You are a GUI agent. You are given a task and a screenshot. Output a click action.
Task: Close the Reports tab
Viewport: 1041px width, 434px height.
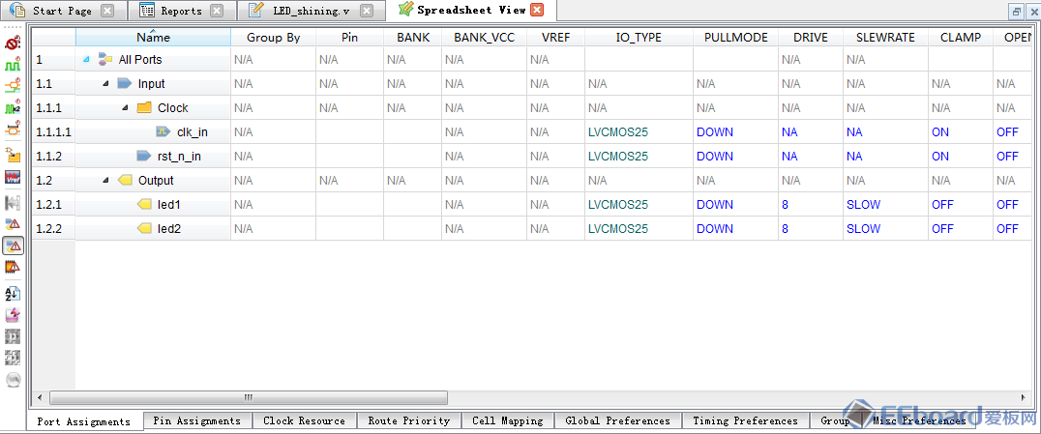coord(217,11)
